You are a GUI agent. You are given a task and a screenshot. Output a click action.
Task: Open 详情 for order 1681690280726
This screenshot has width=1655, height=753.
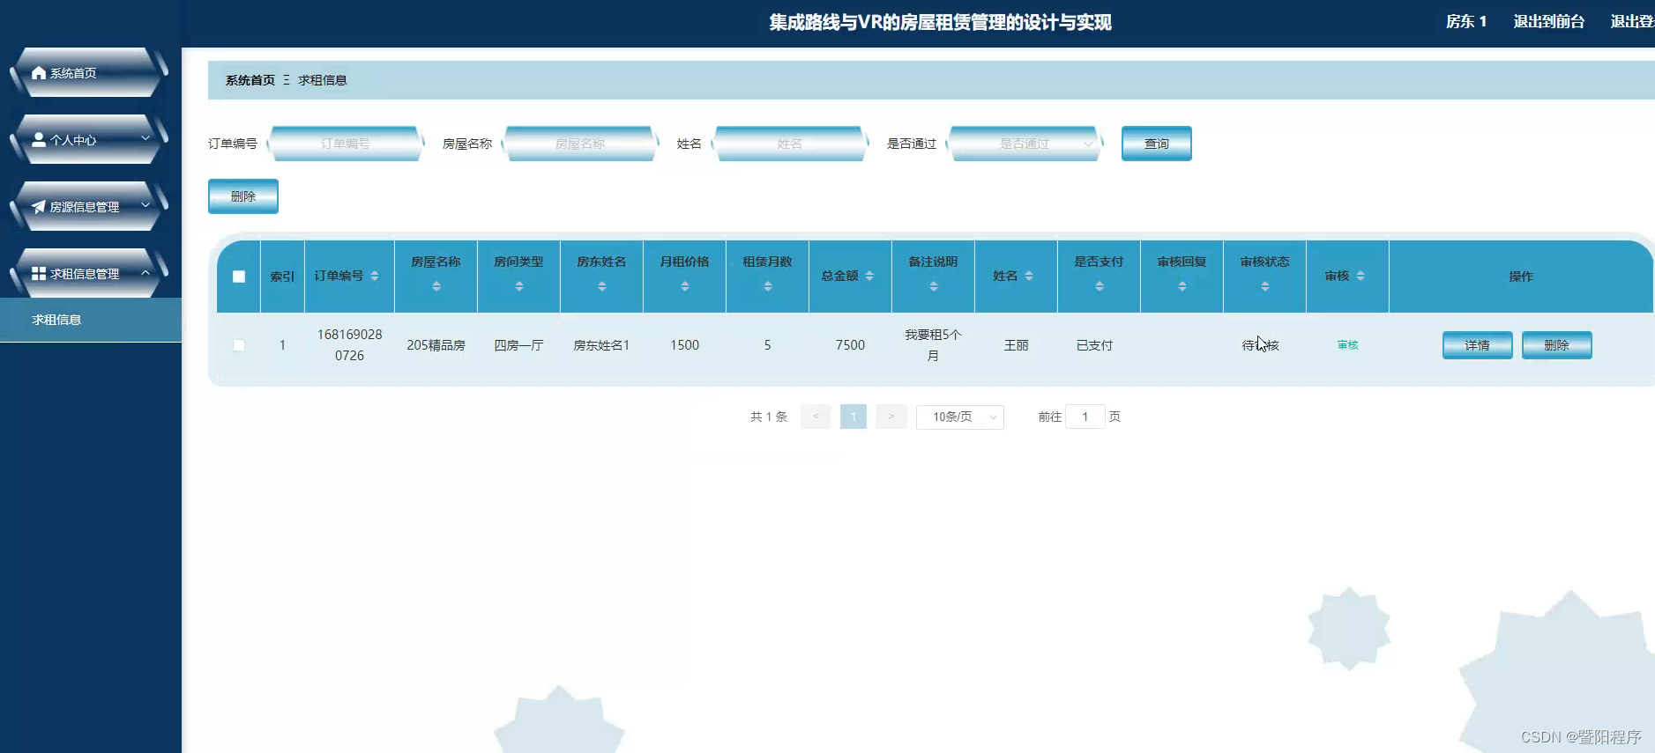tap(1478, 345)
